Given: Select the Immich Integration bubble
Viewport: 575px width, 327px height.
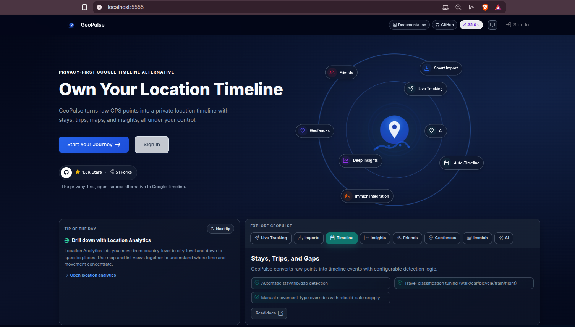Looking at the screenshot, I should 367,197.
